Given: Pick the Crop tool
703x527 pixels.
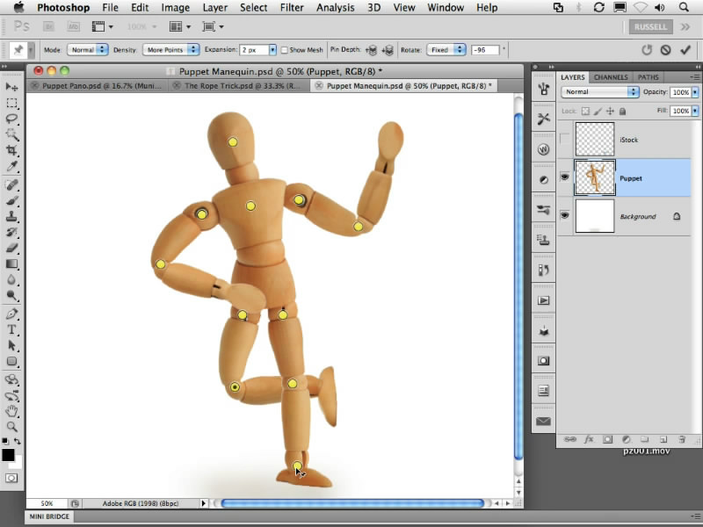Looking at the screenshot, I should (x=12, y=150).
